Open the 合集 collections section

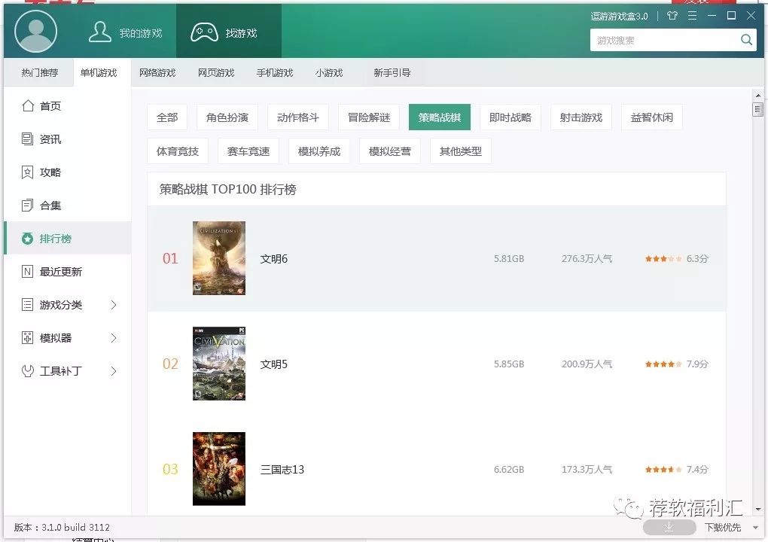47,205
